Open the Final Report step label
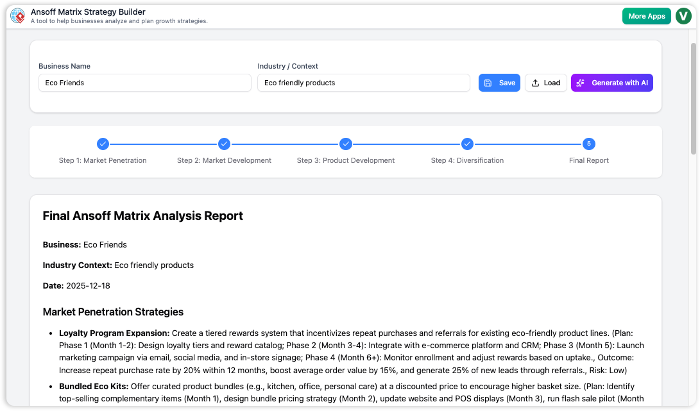This screenshot has width=700, height=411. click(x=588, y=160)
